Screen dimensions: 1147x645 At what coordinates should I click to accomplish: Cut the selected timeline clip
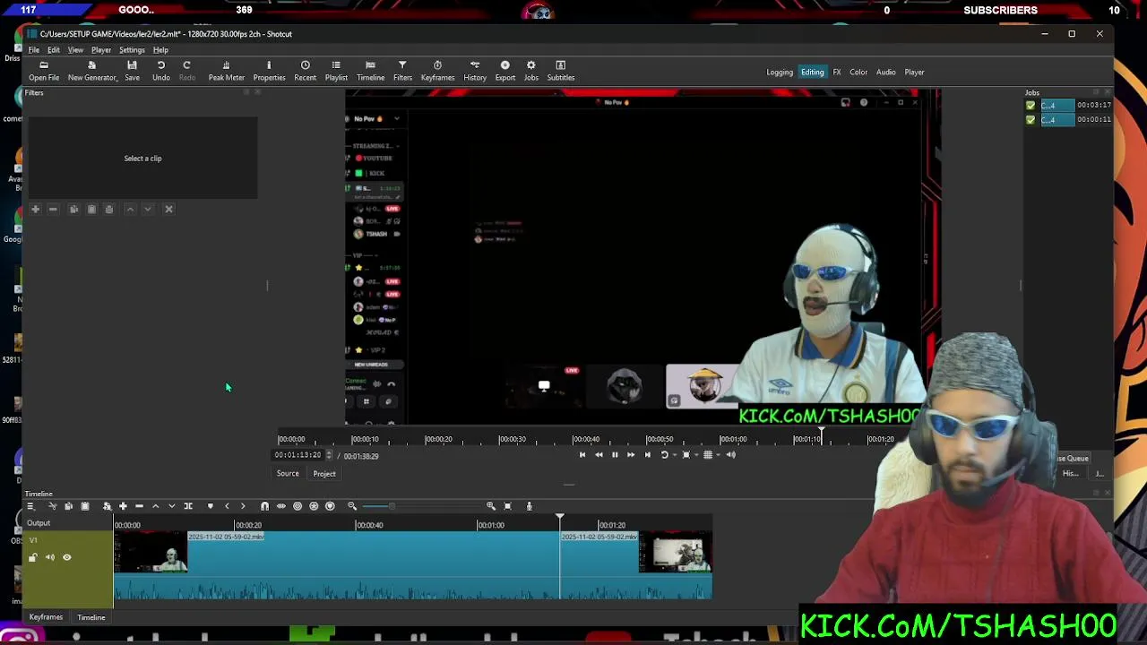(52, 506)
